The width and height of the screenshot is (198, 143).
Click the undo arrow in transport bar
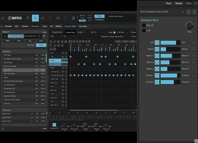(28, 18)
